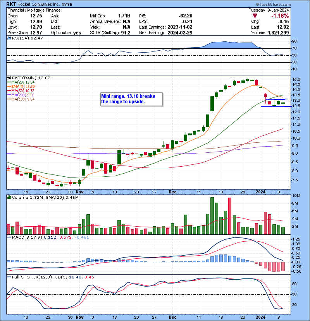Screen dimensions: 310x321
Task: Click the Volume 1.82M, EMA(20) 3.46M label
Action: click(45, 197)
